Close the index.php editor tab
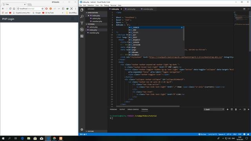The image size is (251, 141). (x=121, y=9)
